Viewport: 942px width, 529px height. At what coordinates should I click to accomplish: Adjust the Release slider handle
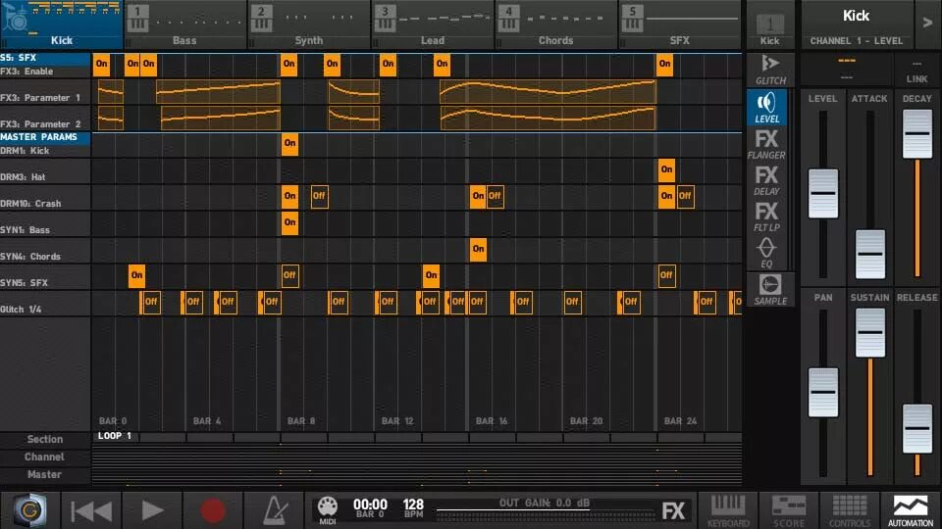coord(917,429)
